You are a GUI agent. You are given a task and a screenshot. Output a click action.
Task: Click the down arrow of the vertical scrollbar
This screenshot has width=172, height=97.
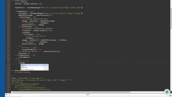pyautogui.click(x=171, y=91)
